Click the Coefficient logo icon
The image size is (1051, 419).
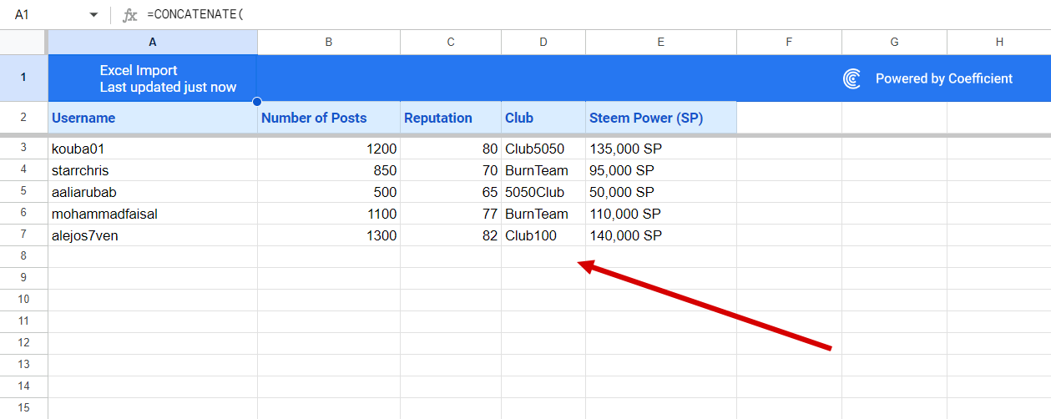(x=852, y=78)
